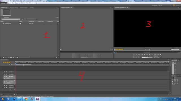The image size is (181, 101).
Task: Open Trim monitor from Program monitor
Action: click(x=160, y=57)
